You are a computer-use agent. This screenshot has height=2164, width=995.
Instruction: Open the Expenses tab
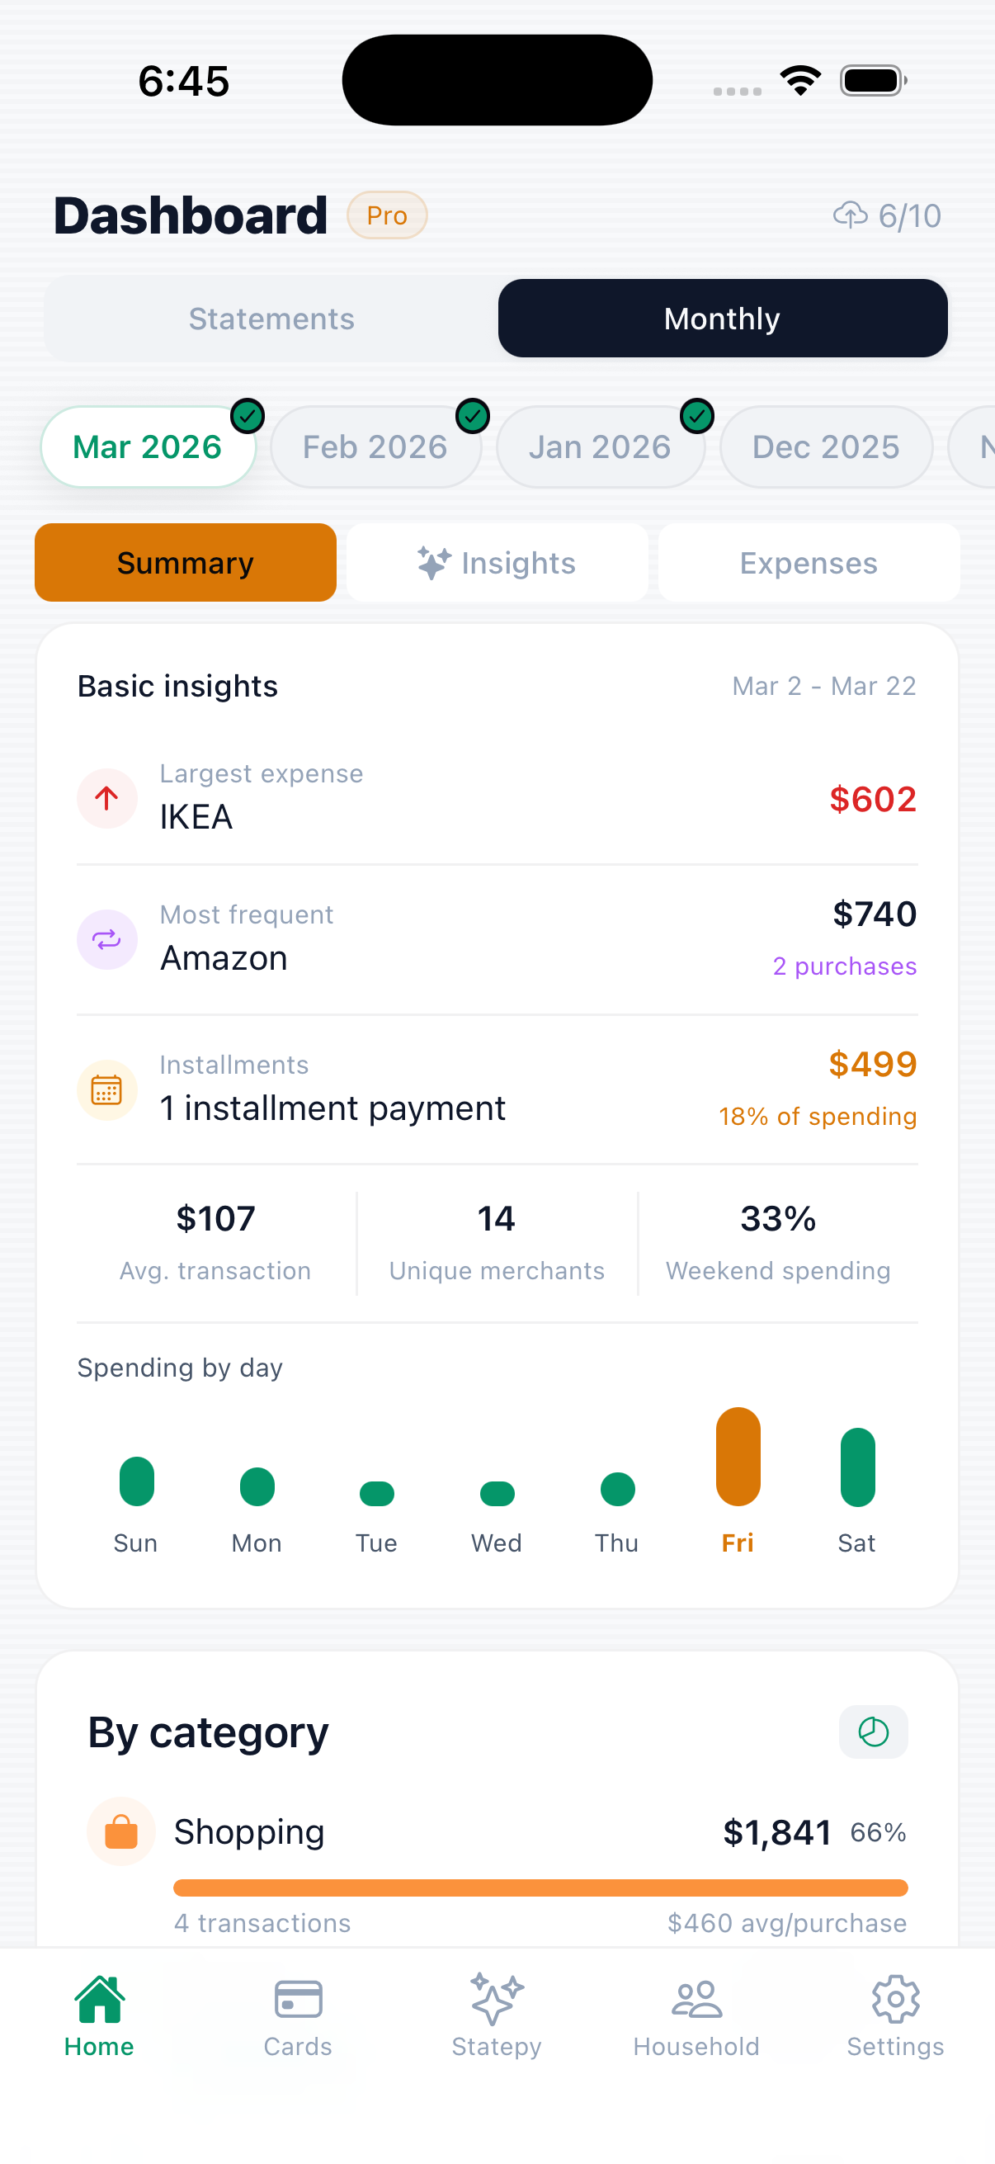coord(809,563)
